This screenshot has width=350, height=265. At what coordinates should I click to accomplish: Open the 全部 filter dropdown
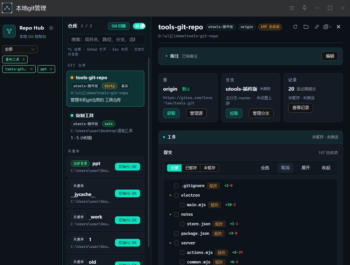(20, 49)
